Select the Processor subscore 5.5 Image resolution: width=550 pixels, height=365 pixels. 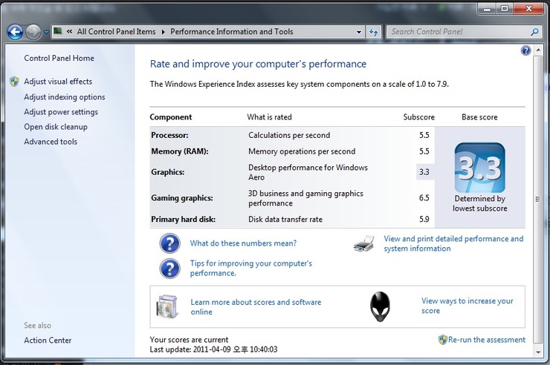(x=424, y=135)
